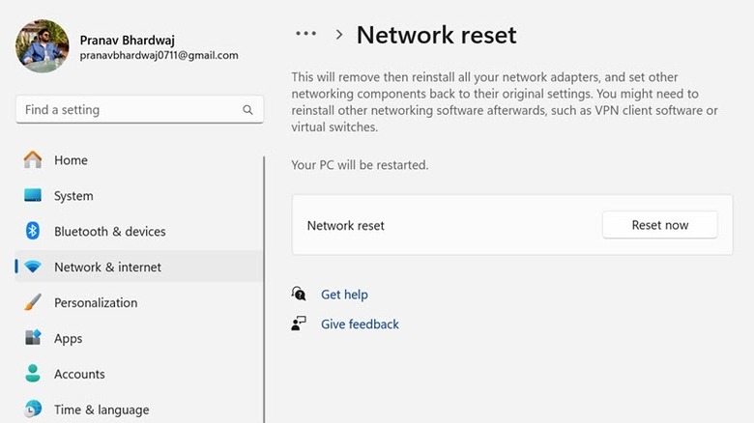Click the Personalization paintbrush icon
This screenshot has height=423, width=754.
[33, 303]
